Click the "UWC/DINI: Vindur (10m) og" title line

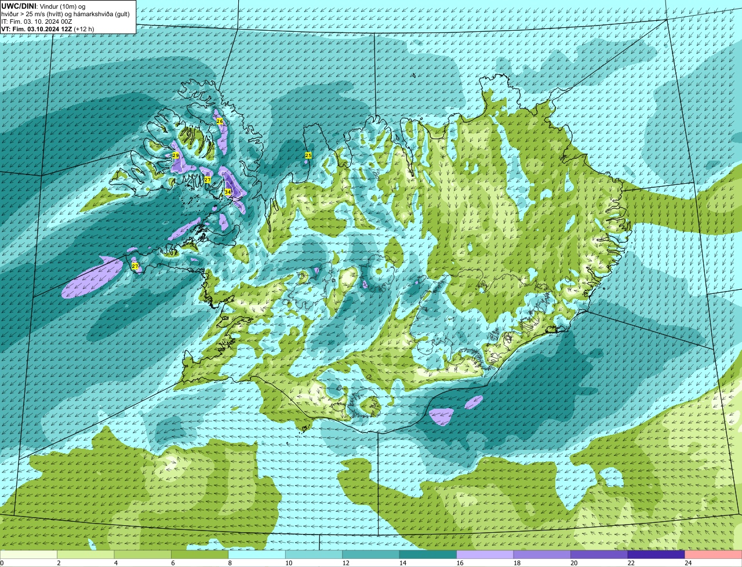point(43,6)
